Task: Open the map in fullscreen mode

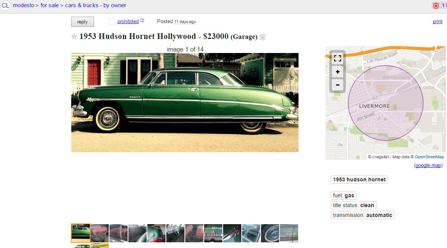Action: [x=338, y=58]
